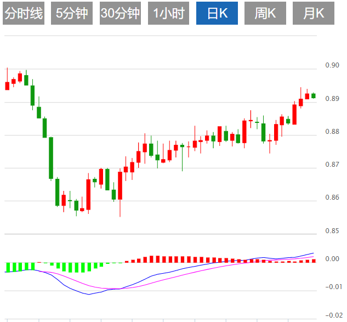Click the 0.85 price axis label
This screenshot has width=347, height=322.
click(x=332, y=231)
